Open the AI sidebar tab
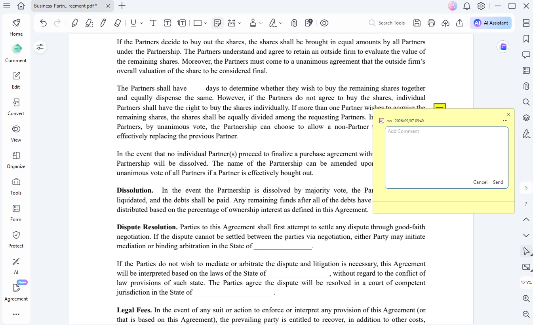 pos(16,266)
